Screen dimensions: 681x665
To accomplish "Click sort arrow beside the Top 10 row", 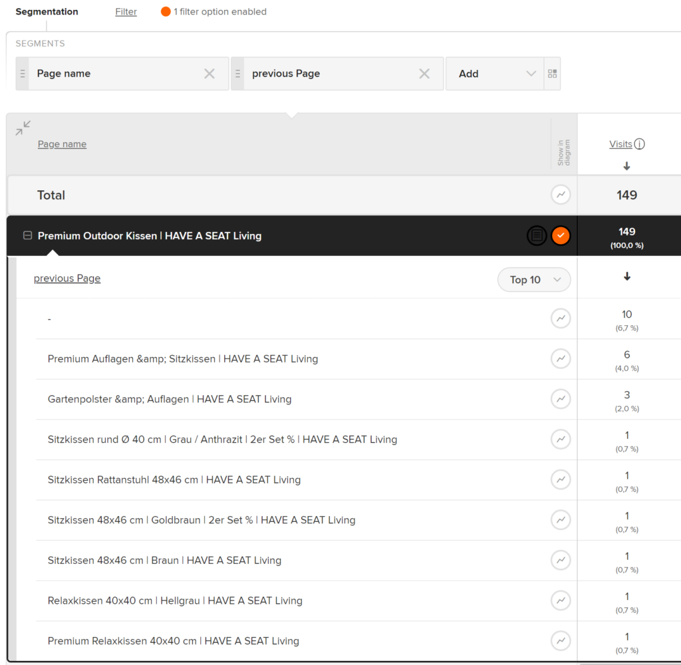I will pyautogui.click(x=626, y=276).
